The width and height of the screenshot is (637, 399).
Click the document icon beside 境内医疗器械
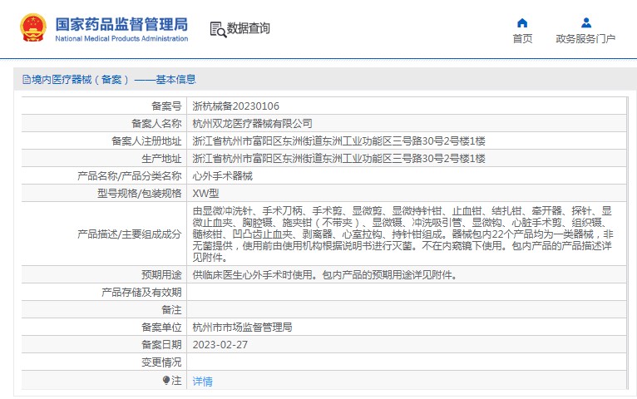click(x=27, y=80)
